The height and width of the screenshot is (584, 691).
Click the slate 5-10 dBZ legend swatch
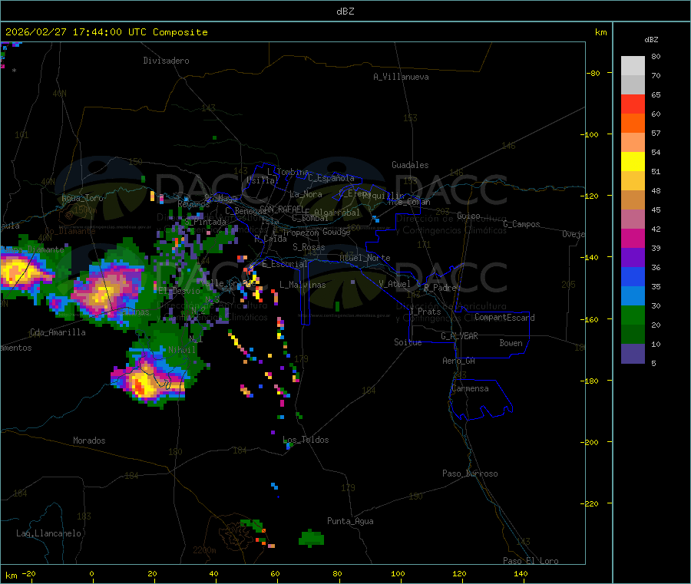633,354
